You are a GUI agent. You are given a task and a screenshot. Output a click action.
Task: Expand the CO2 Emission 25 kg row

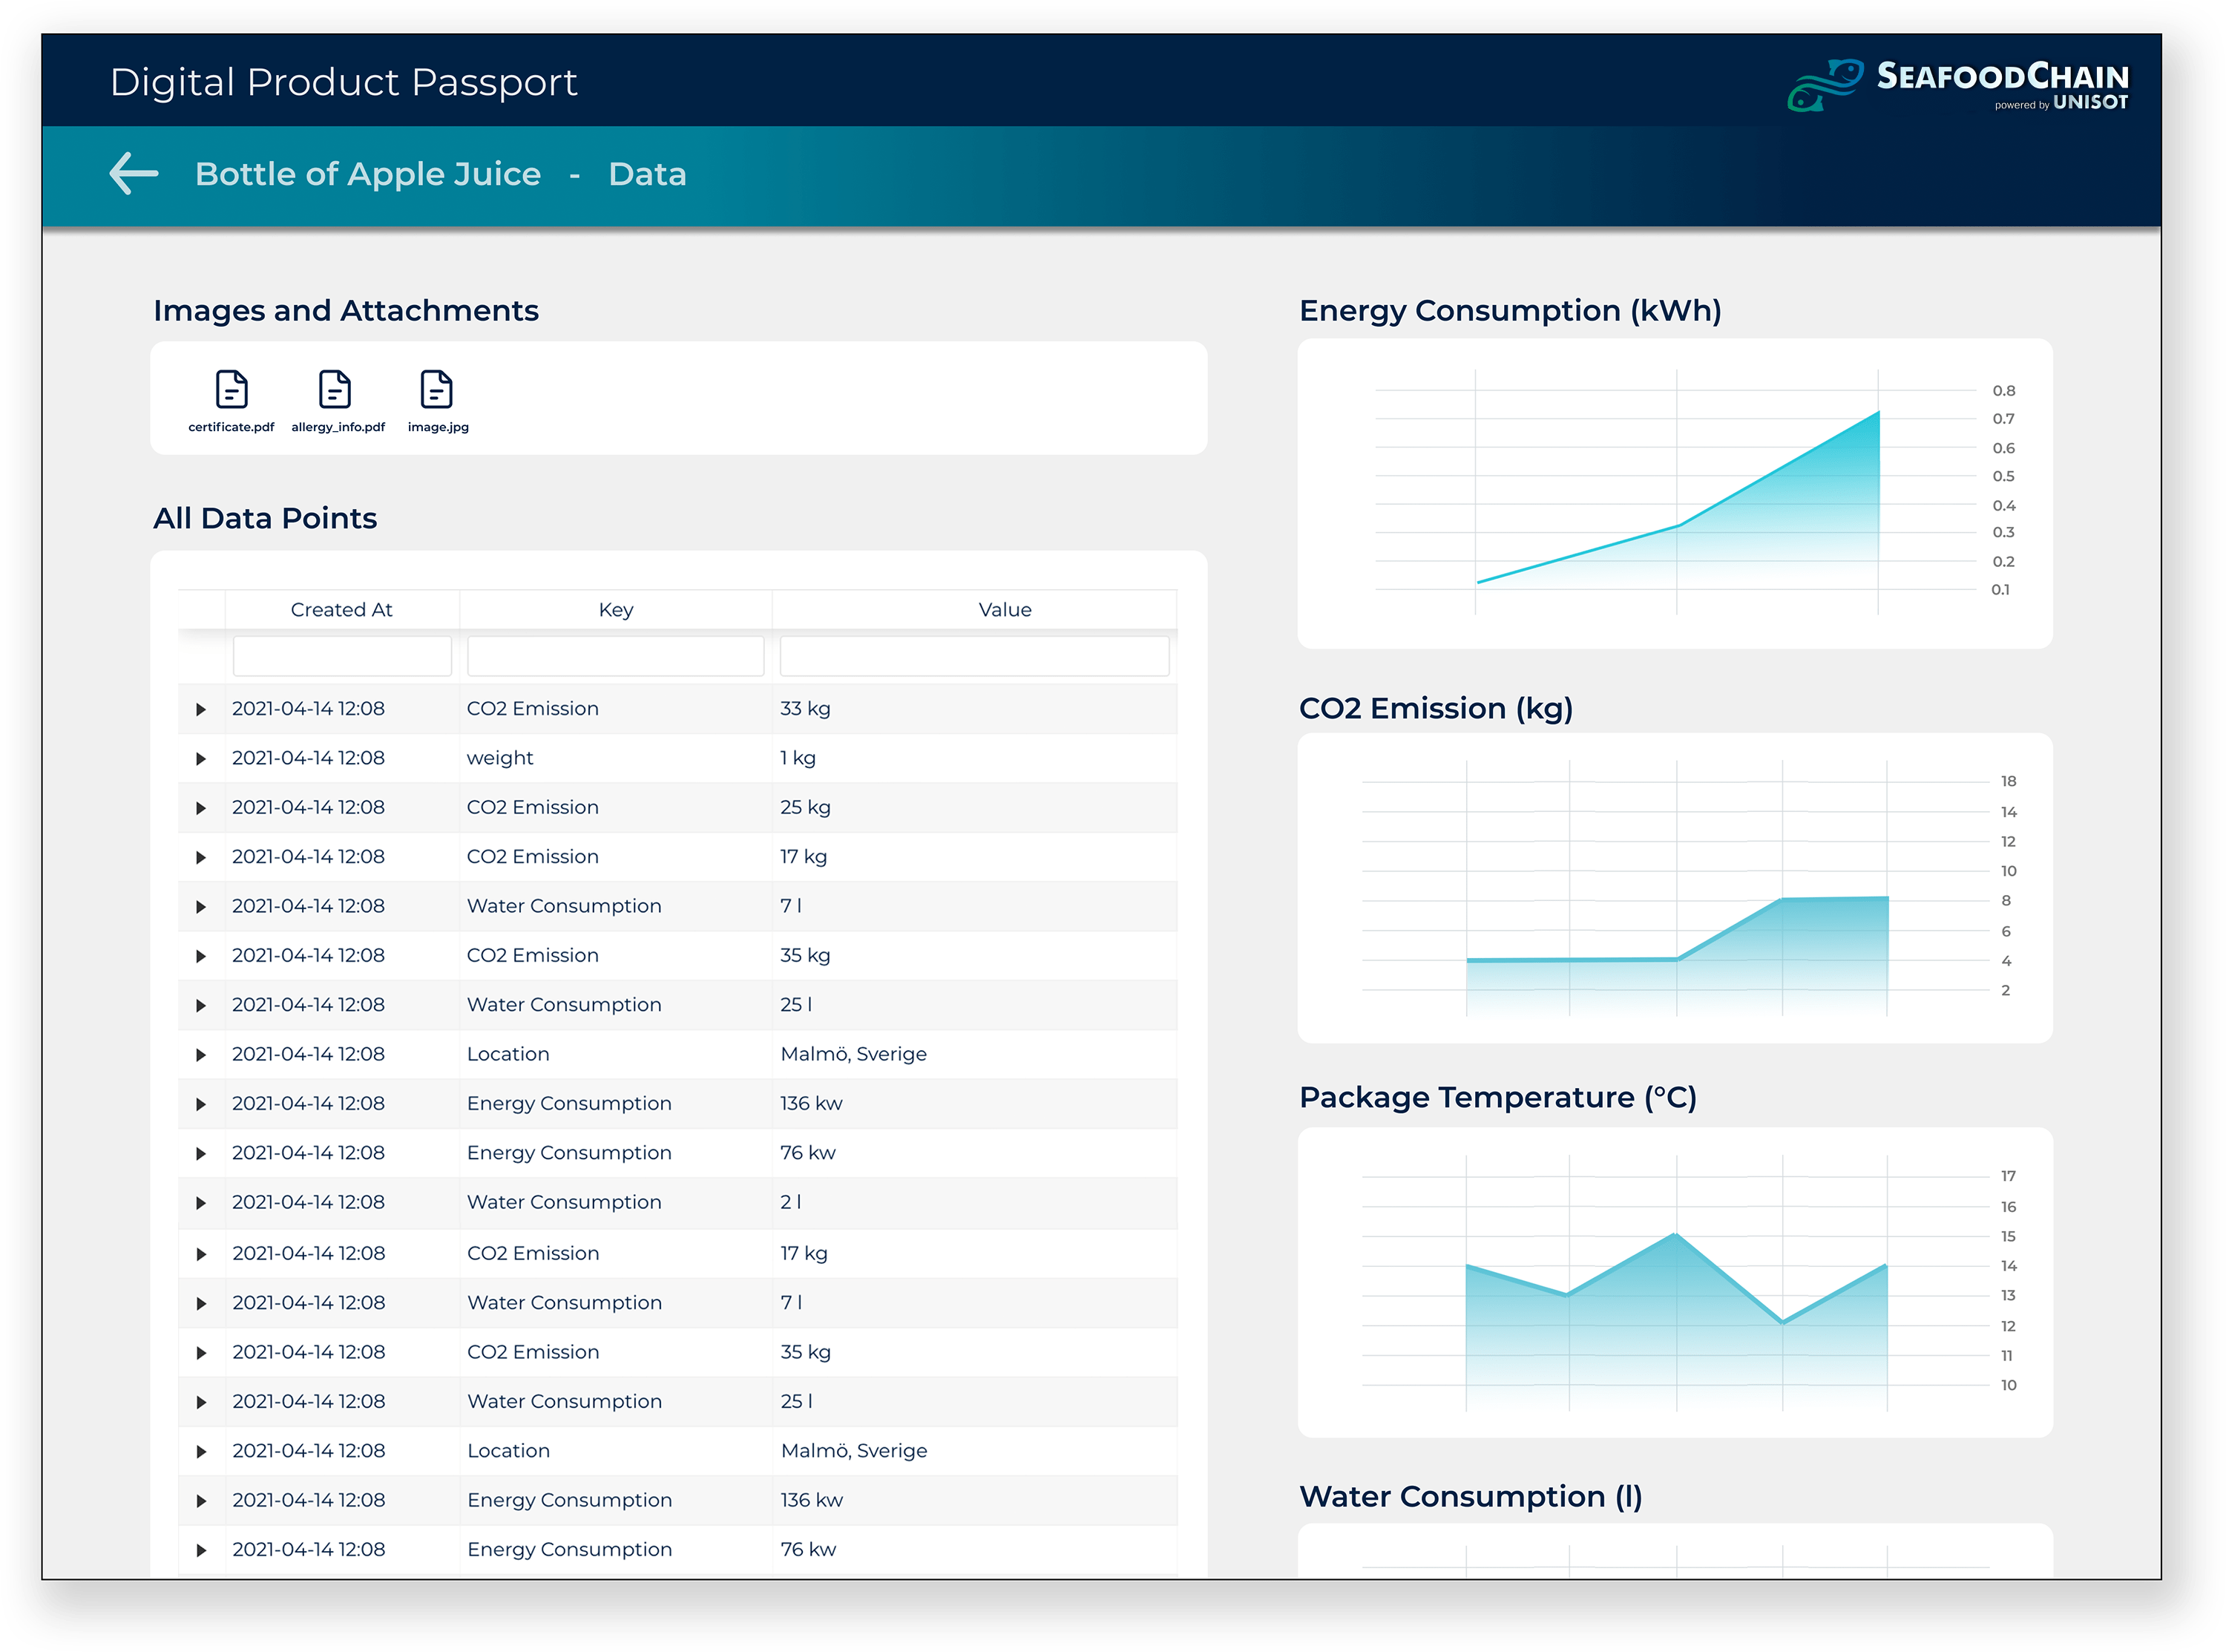click(201, 808)
